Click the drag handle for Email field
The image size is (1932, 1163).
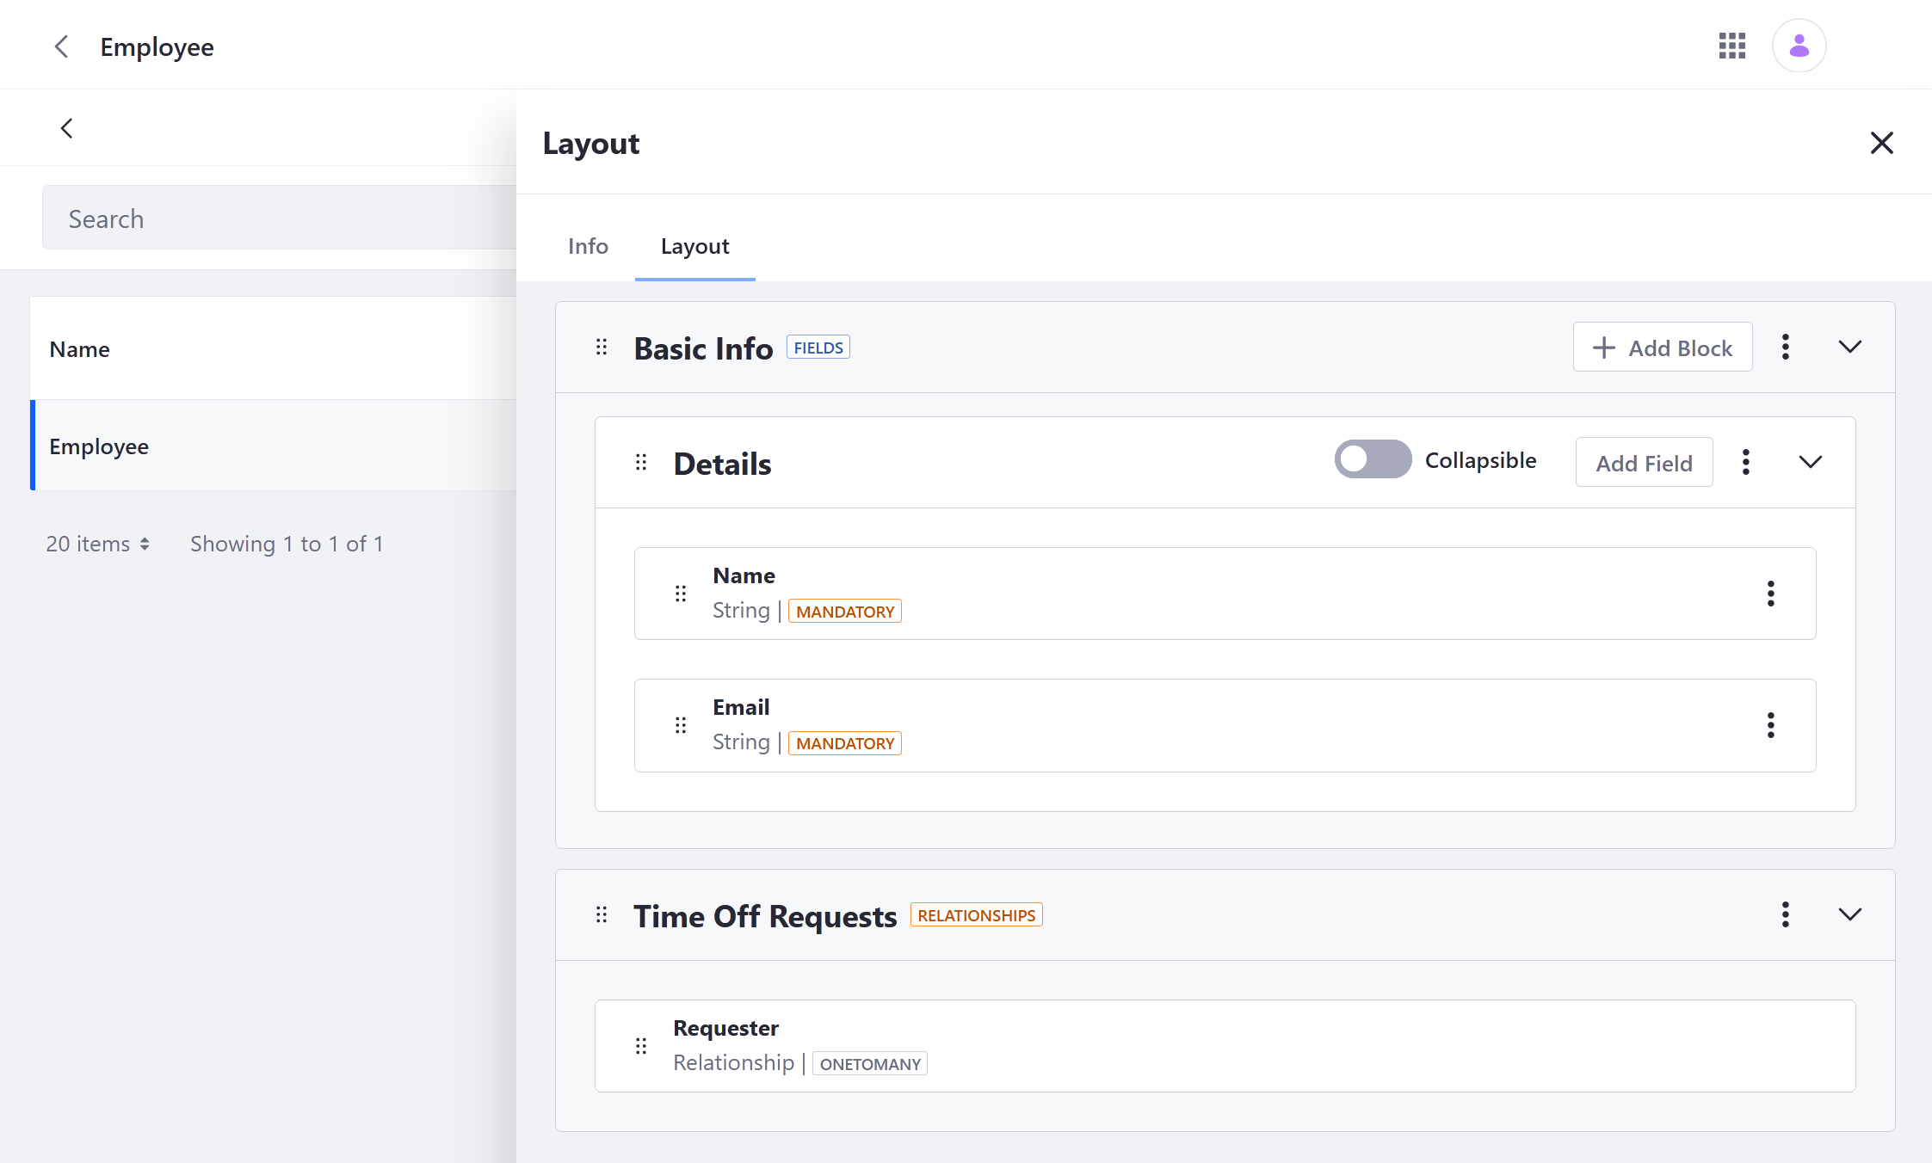tap(681, 723)
